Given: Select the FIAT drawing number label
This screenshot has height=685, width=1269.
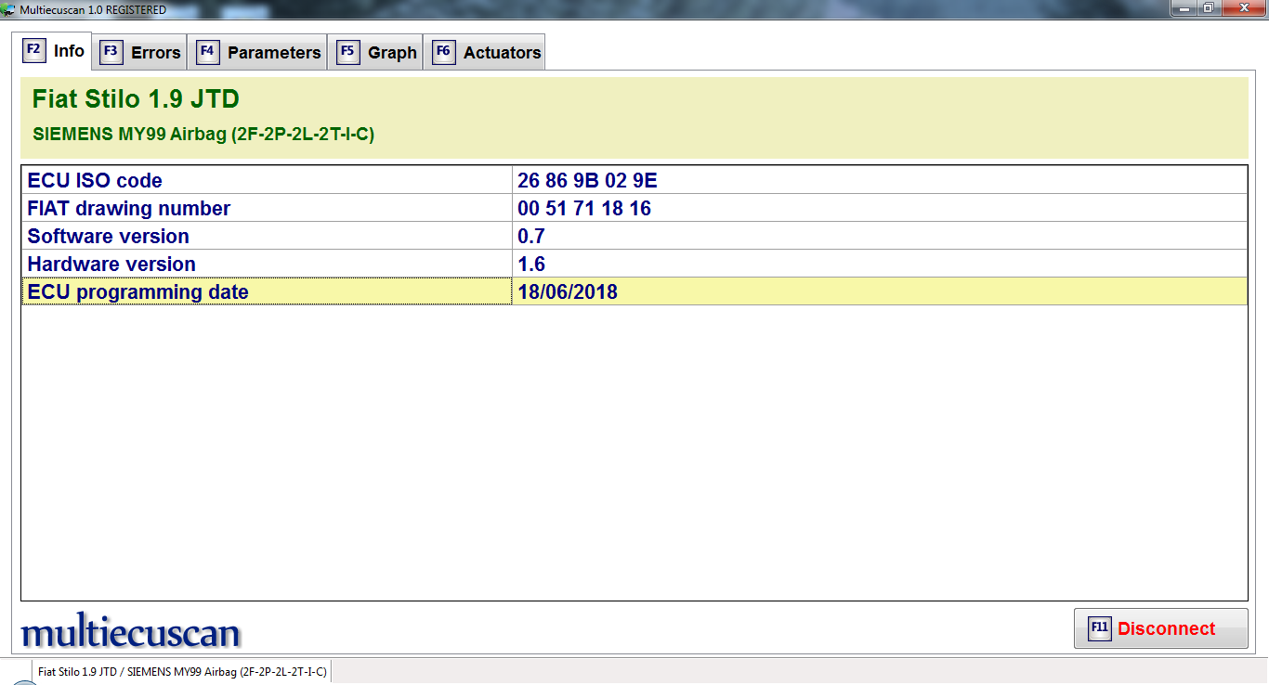Looking at the screenshot, I should point(128,208).
